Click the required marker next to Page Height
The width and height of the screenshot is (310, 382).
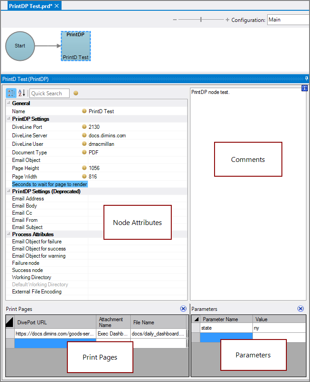tap(84, 168)
